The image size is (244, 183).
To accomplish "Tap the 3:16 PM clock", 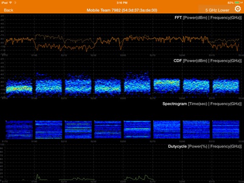I will [122, 3].
